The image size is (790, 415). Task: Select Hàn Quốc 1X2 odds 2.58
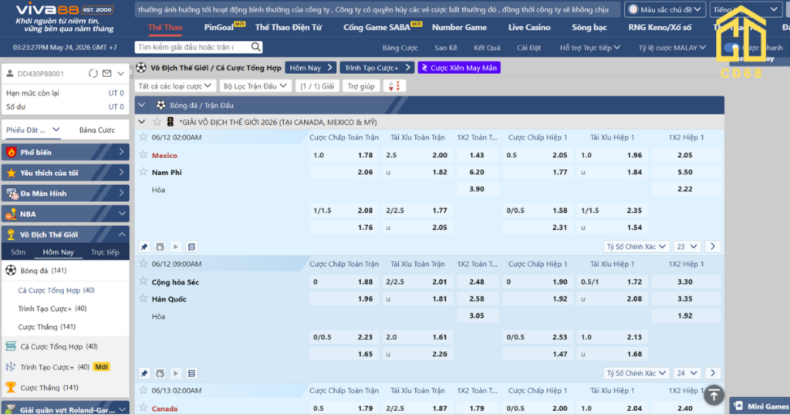(477, 299)
